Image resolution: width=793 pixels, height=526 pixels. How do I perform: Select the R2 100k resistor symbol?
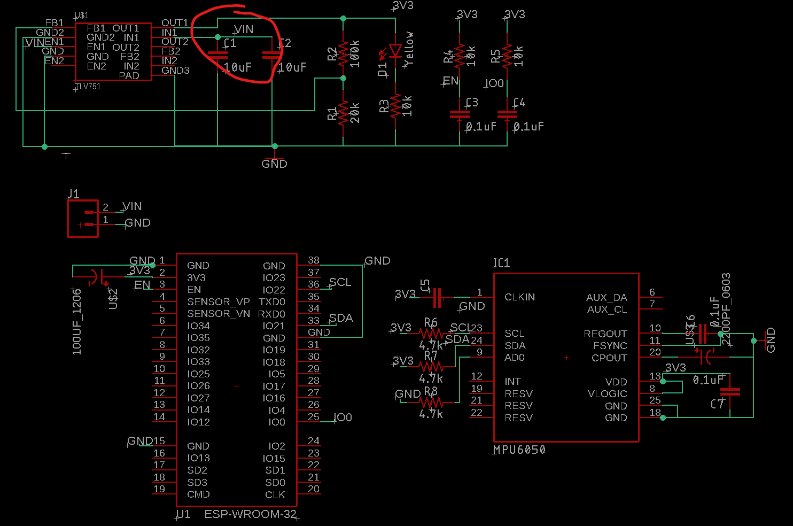click(x=343, y=53)
